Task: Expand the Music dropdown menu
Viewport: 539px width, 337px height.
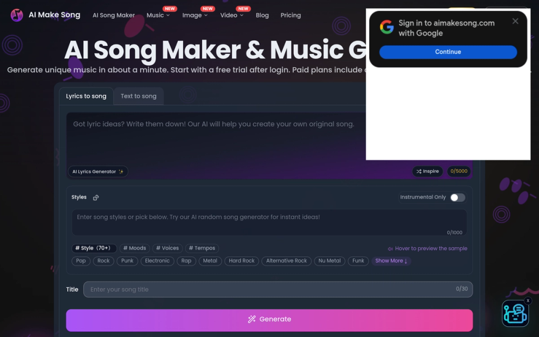Action: 158,15
